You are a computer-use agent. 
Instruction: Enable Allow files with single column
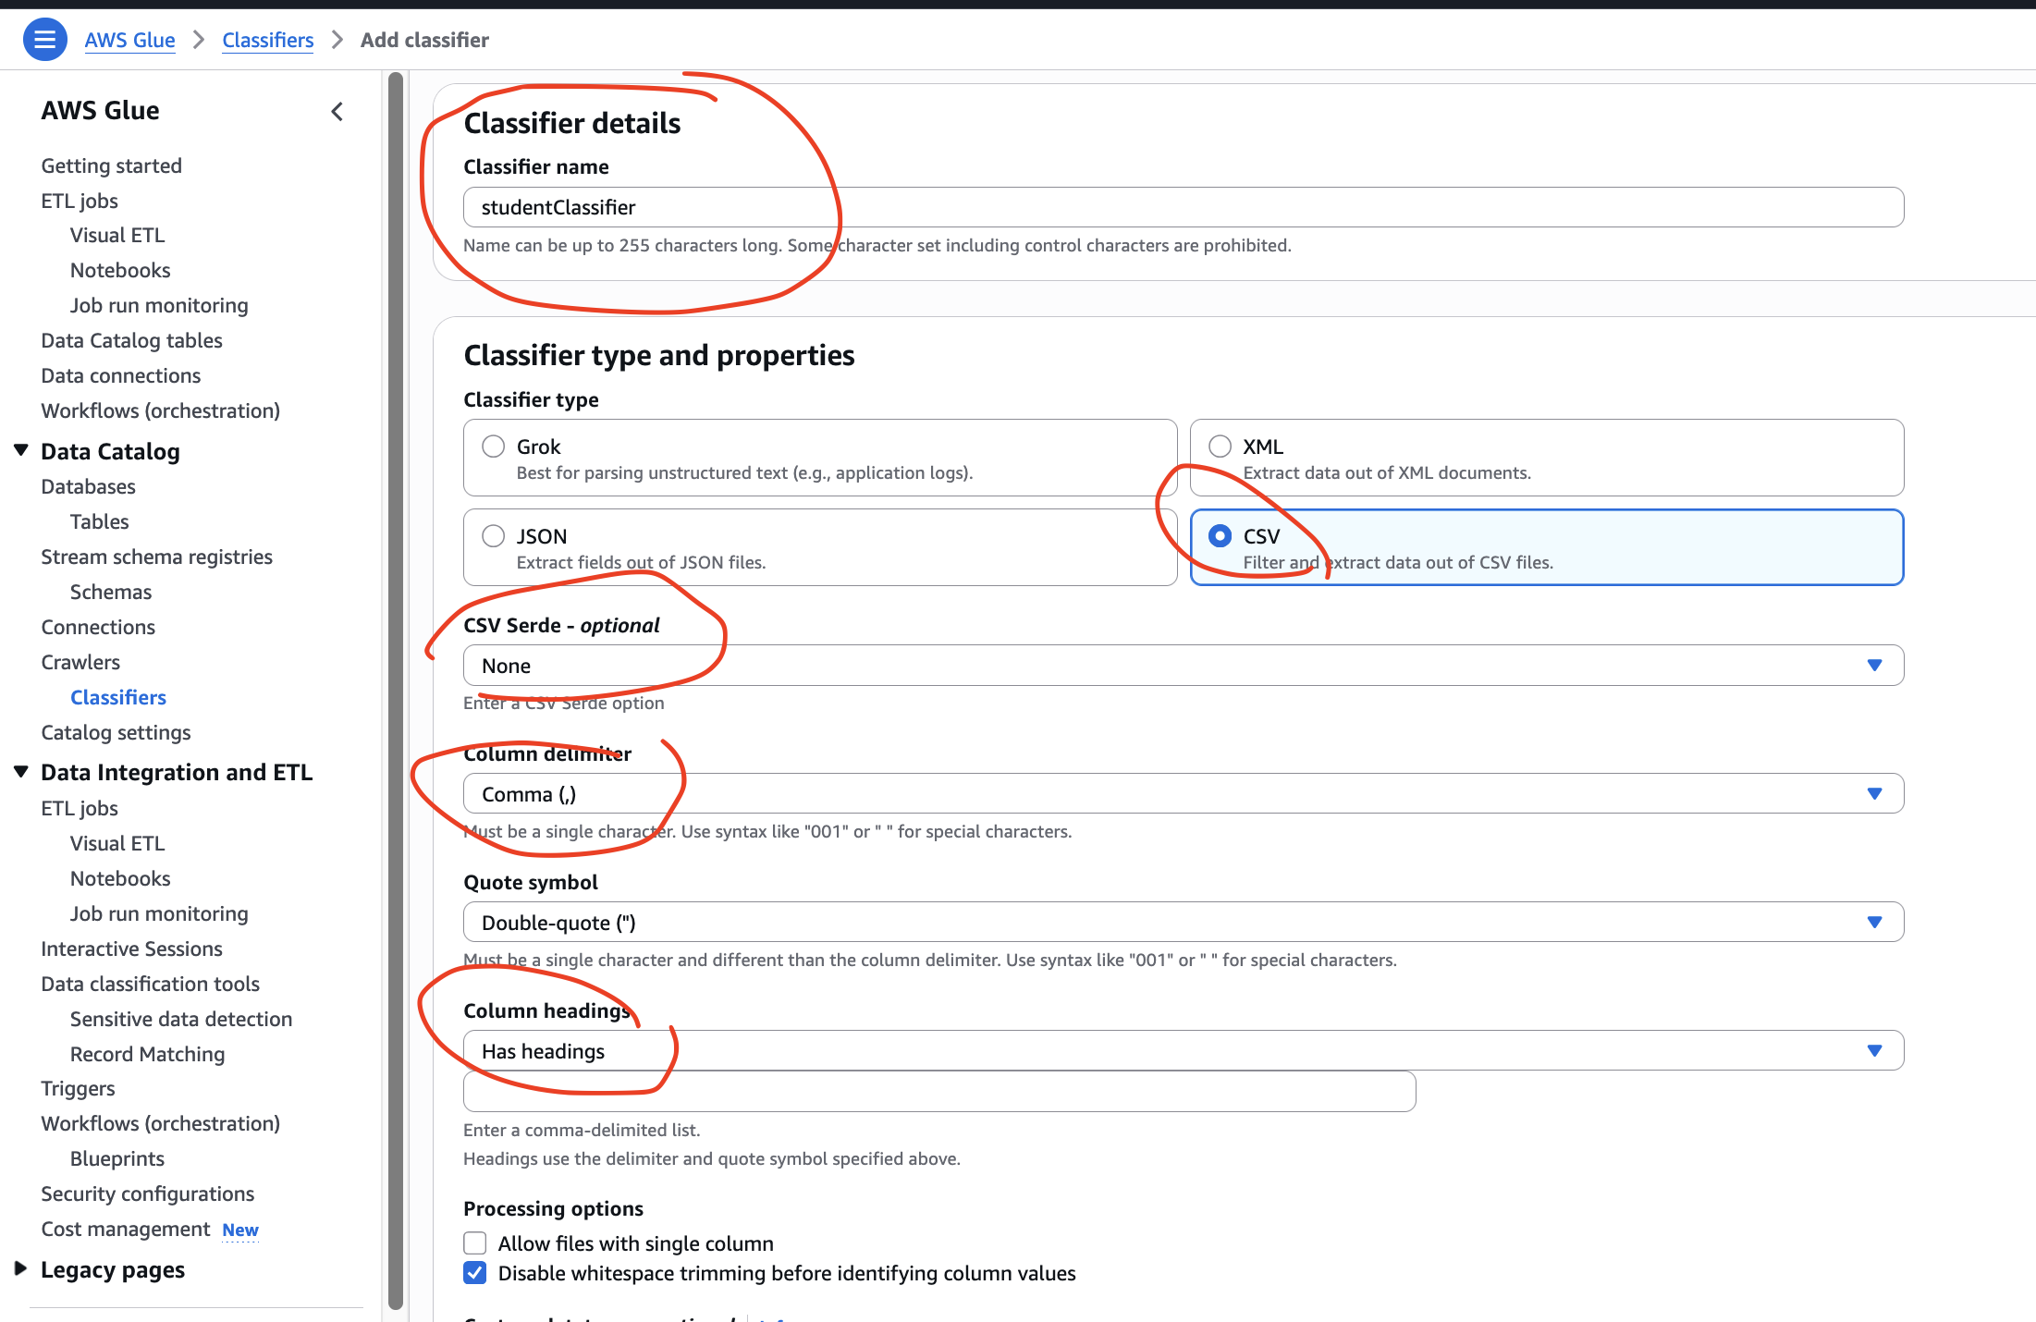pyautogui.click(x=474, y=1242)
